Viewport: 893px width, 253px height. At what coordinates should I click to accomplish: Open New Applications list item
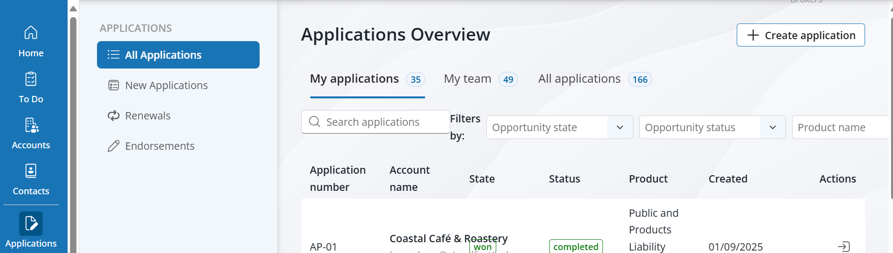(166, 86)
